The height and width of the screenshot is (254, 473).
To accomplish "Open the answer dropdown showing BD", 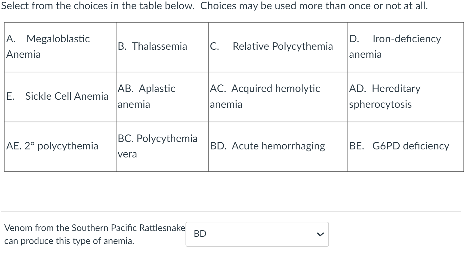I will (x=257, y=234).
